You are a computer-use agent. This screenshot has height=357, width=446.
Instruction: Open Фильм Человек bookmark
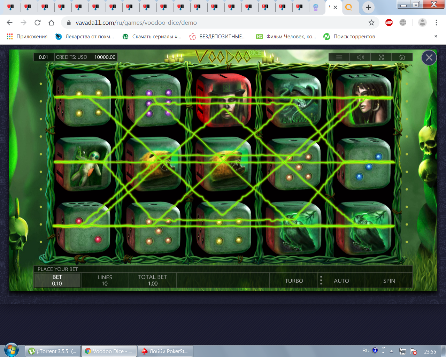[286, 37]
